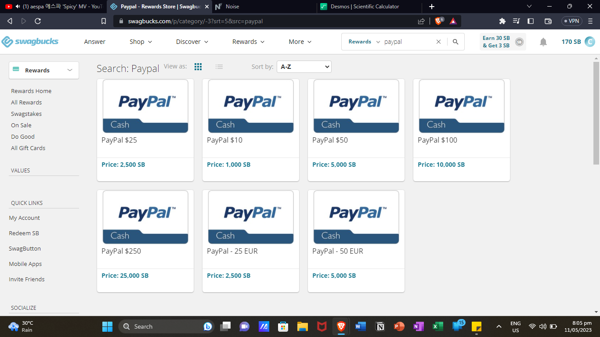Select the PayPal $10 reward card
Screen dimensions: 600x337
251,130
